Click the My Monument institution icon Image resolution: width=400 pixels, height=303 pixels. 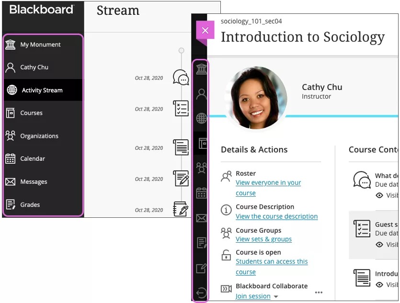pos(201,68)
